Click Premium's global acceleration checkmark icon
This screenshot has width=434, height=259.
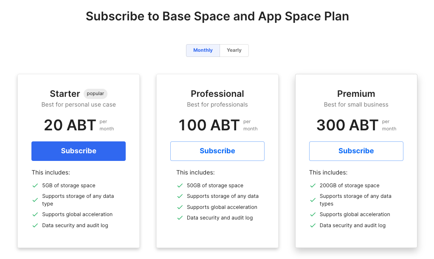313,214
